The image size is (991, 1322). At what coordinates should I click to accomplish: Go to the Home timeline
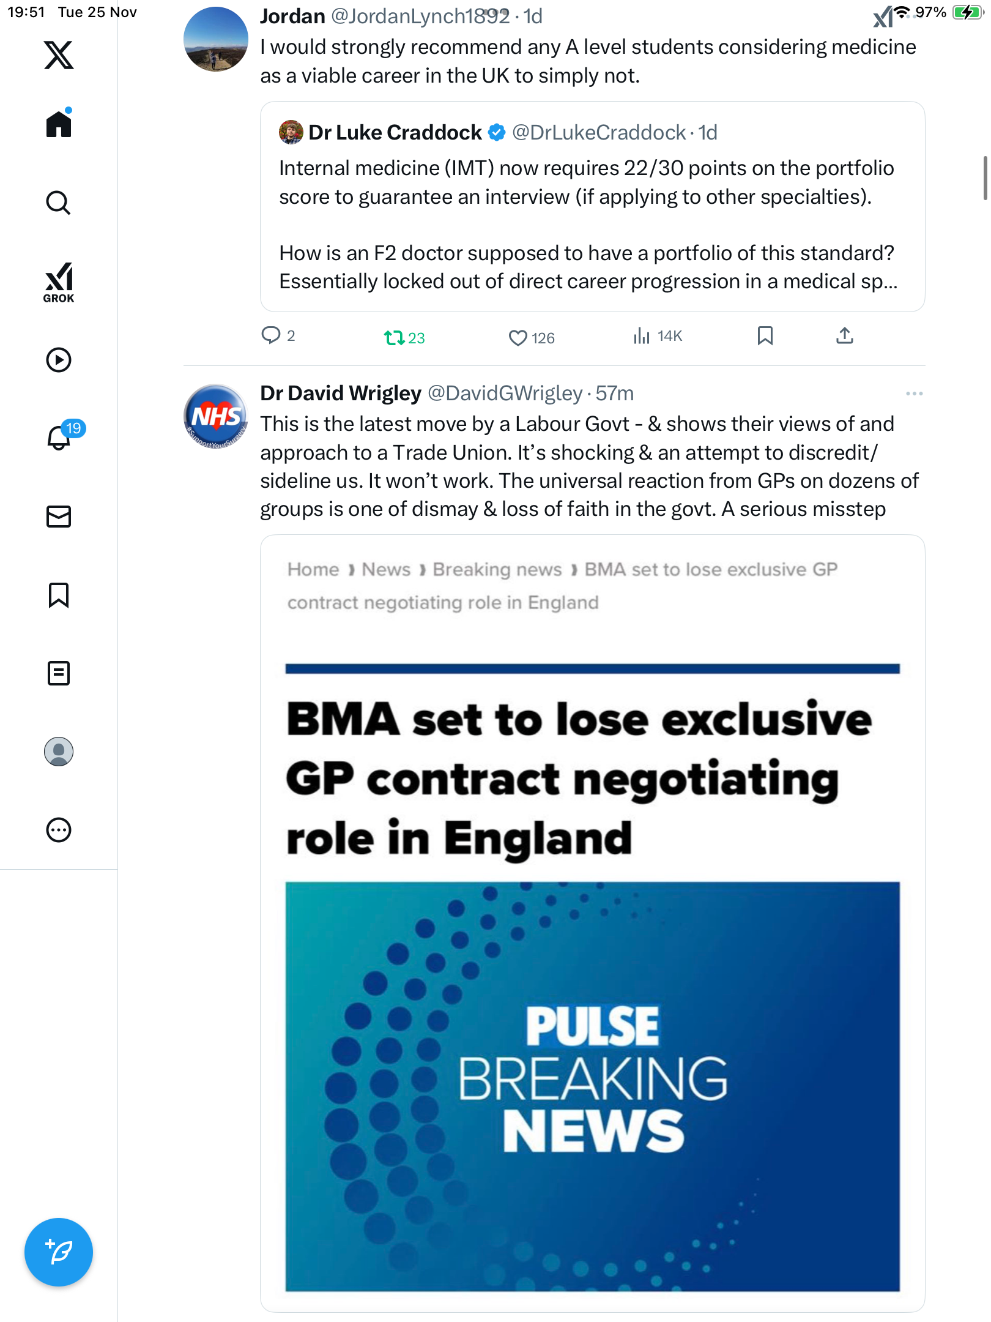tap(59, 124)
